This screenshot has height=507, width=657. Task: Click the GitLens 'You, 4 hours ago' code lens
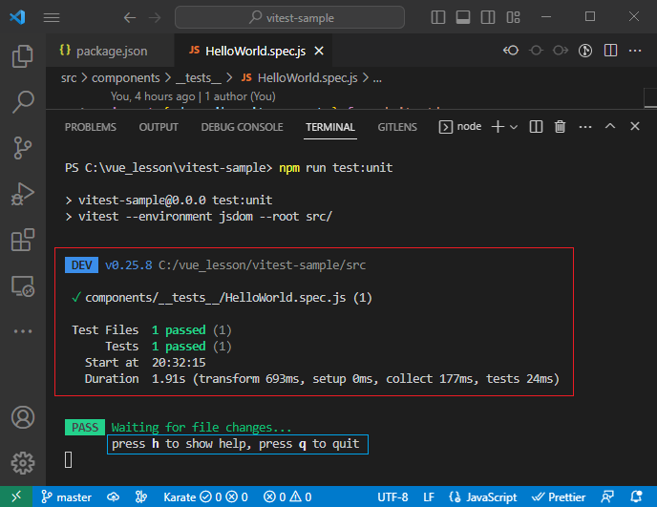tap(193, 96)
